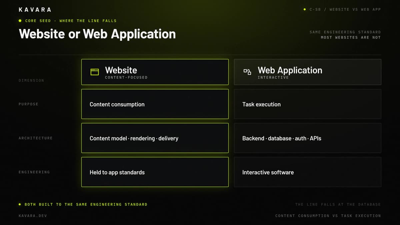400x225 pixels.
Task: Click the 'Task execution' cell
Action: coord(308,104)
